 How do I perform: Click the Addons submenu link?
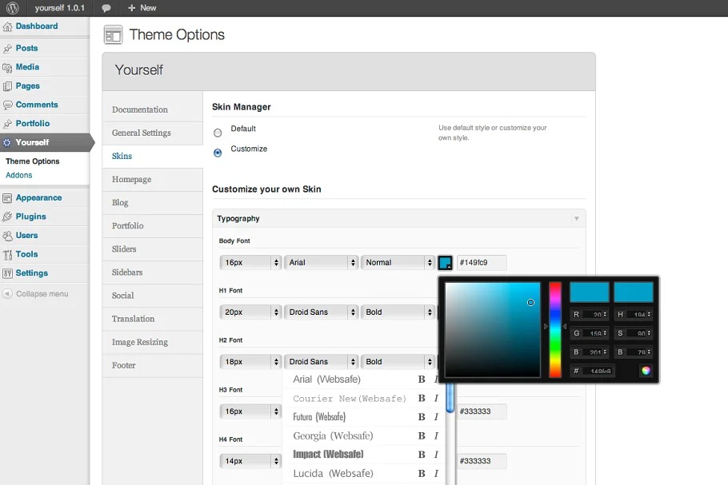(x=19, y=175)
